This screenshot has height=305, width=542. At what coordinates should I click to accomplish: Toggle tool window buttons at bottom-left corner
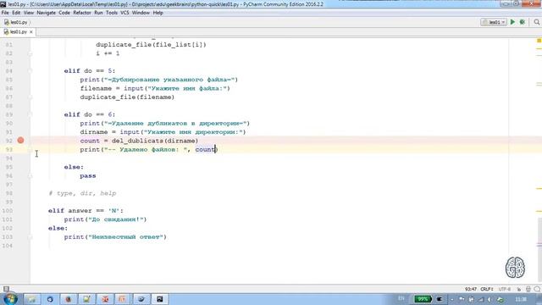click(6, 289)
